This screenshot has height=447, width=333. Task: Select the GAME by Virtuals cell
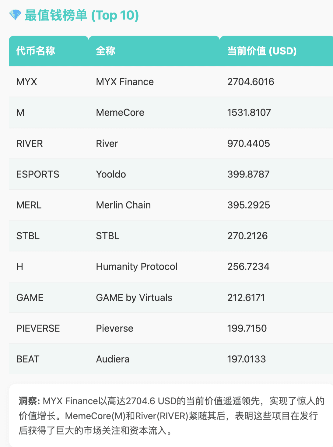tap(134, 297)
